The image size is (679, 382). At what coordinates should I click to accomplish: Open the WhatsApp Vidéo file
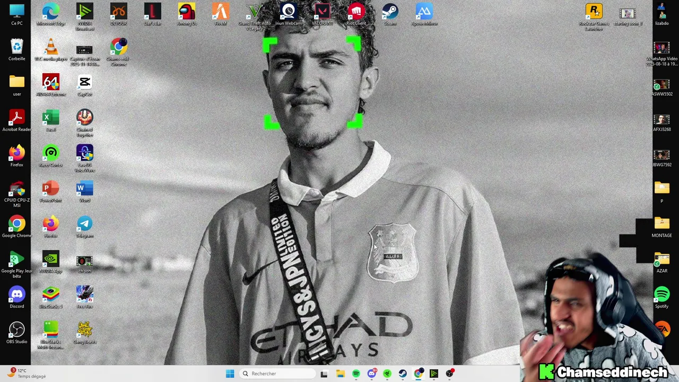(x=662, y=53)
